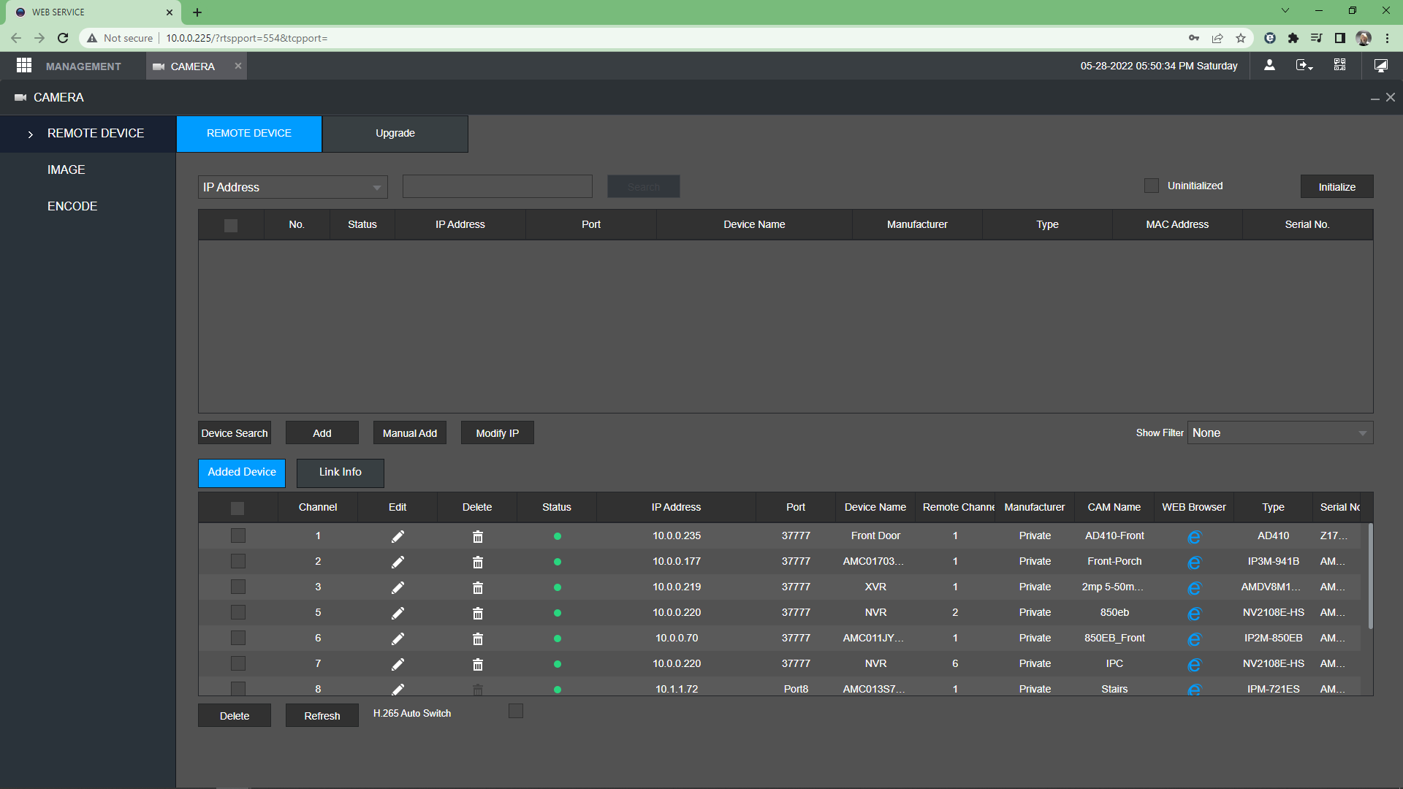
Task: Delete channel 2 trash icon
Action: click(477, 562)
